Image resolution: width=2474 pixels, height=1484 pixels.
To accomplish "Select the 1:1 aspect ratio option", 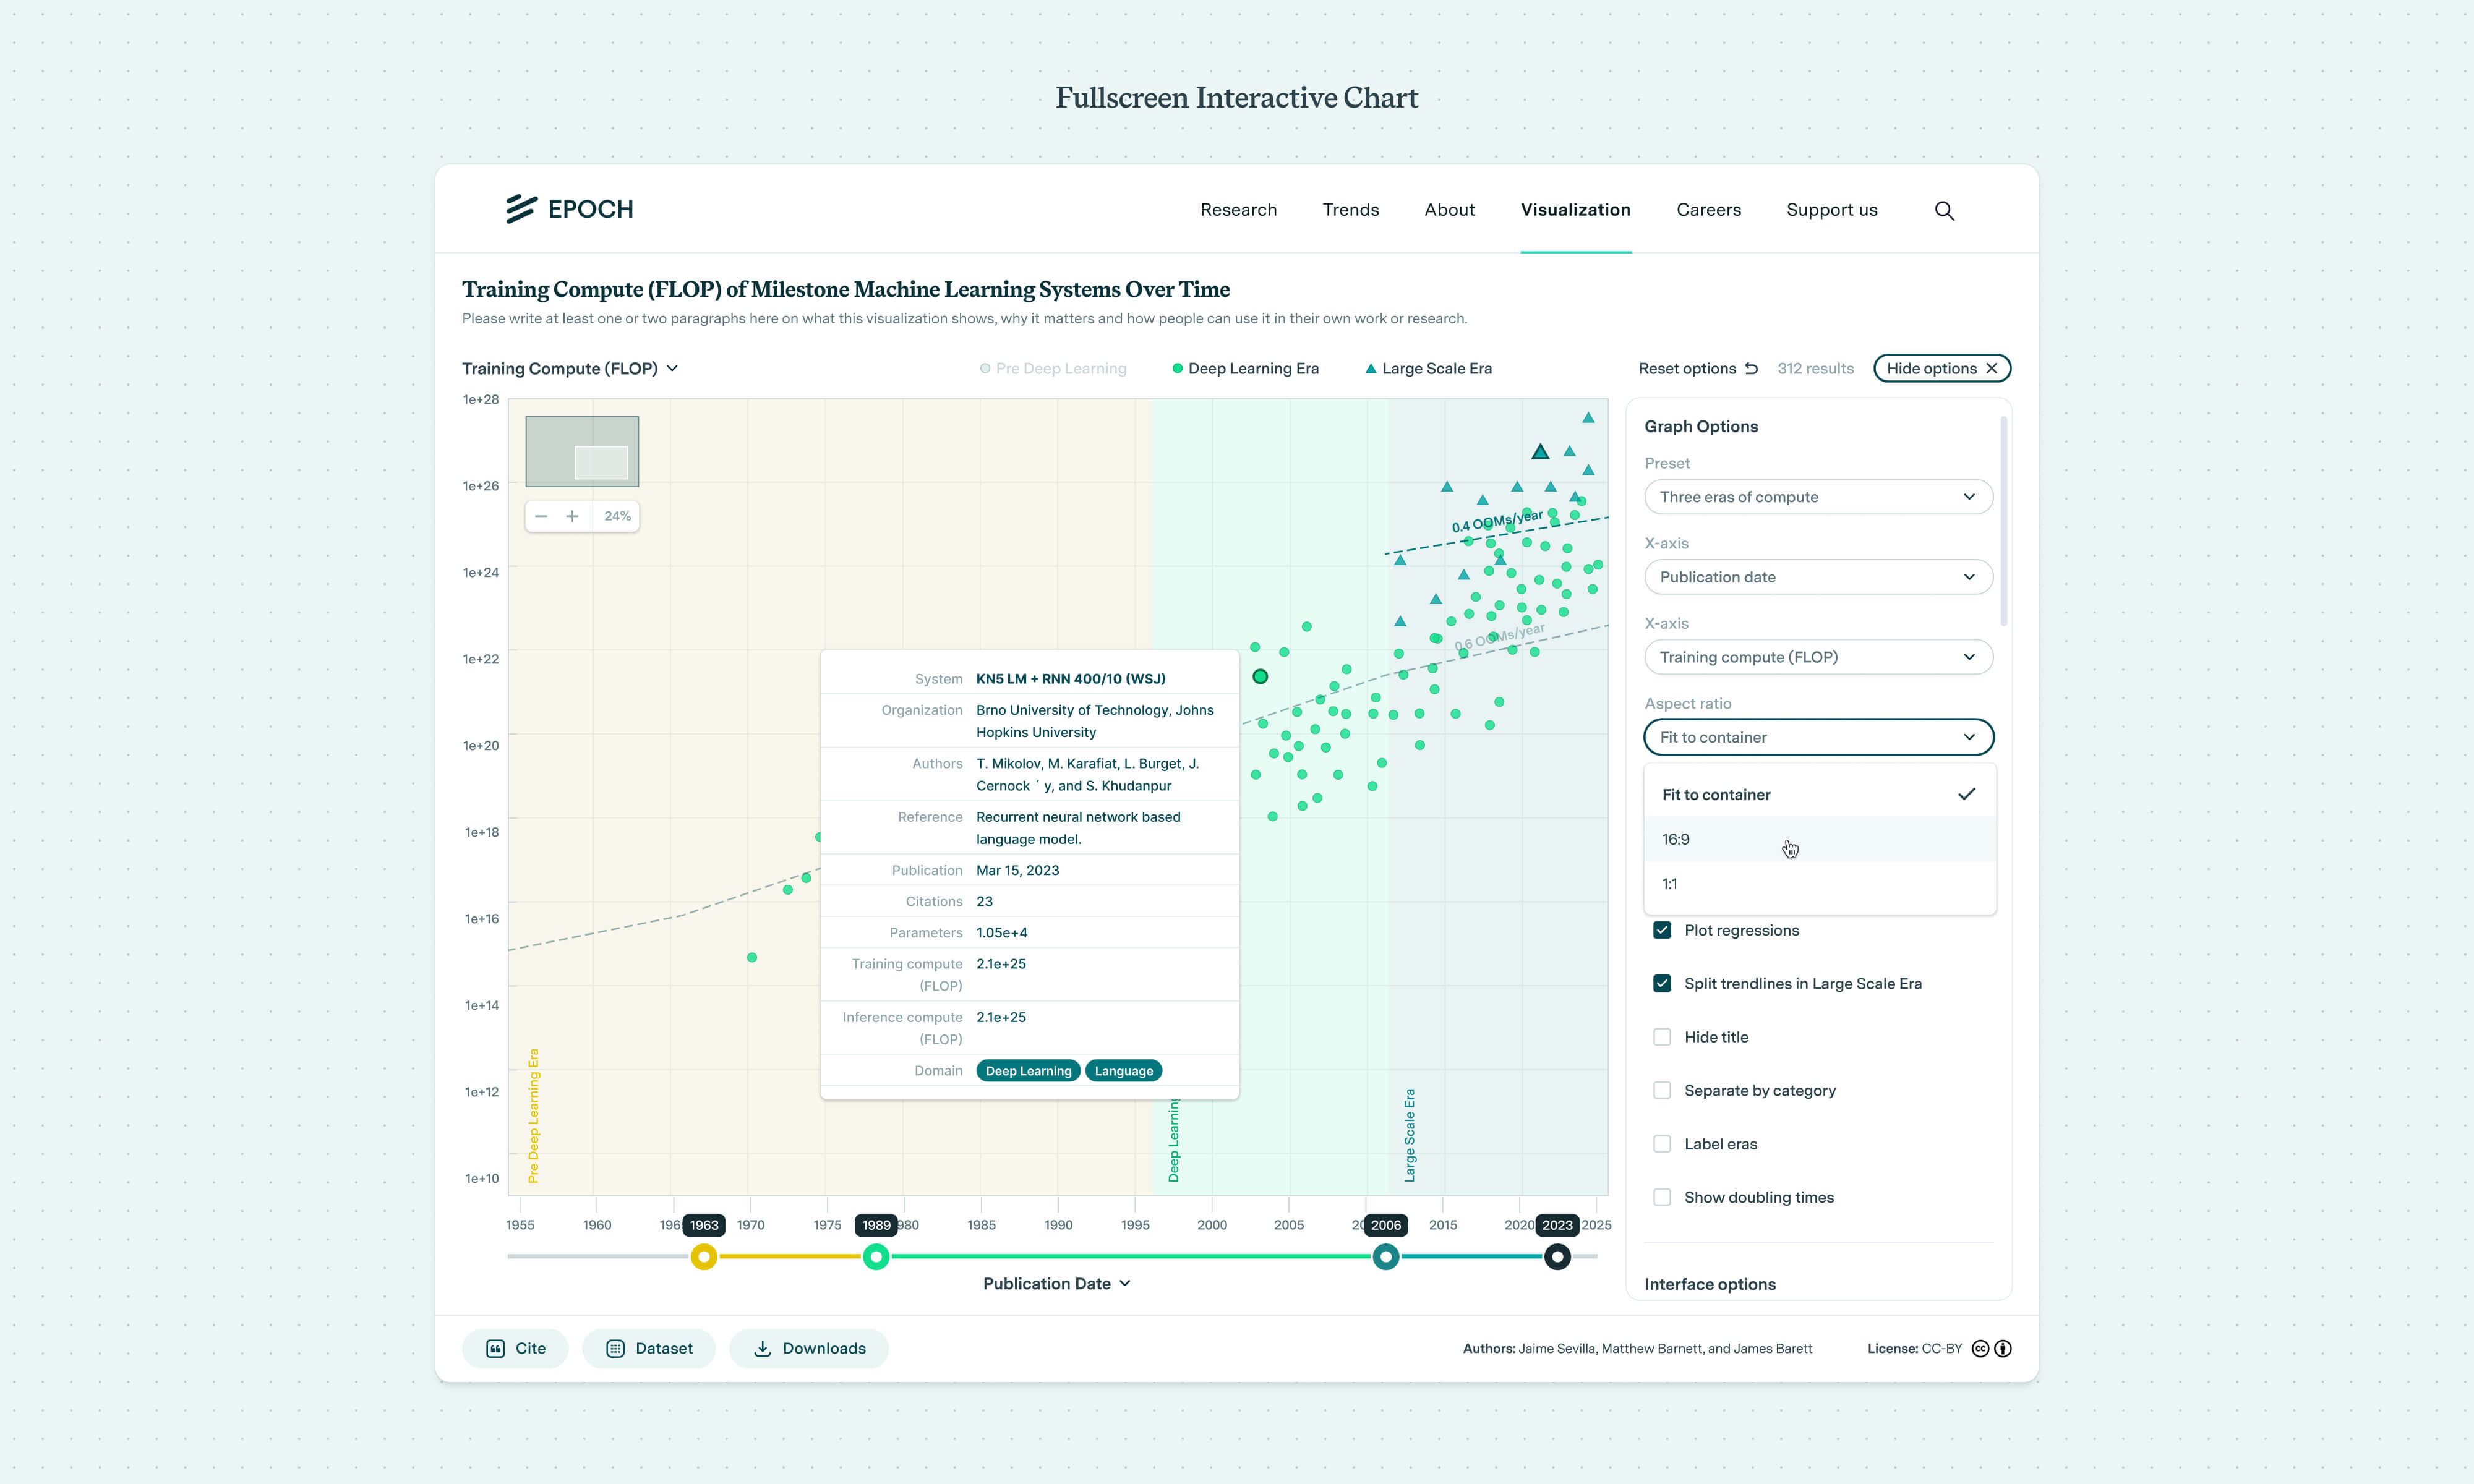I will pyautogui.click(x=1819, y=884).
